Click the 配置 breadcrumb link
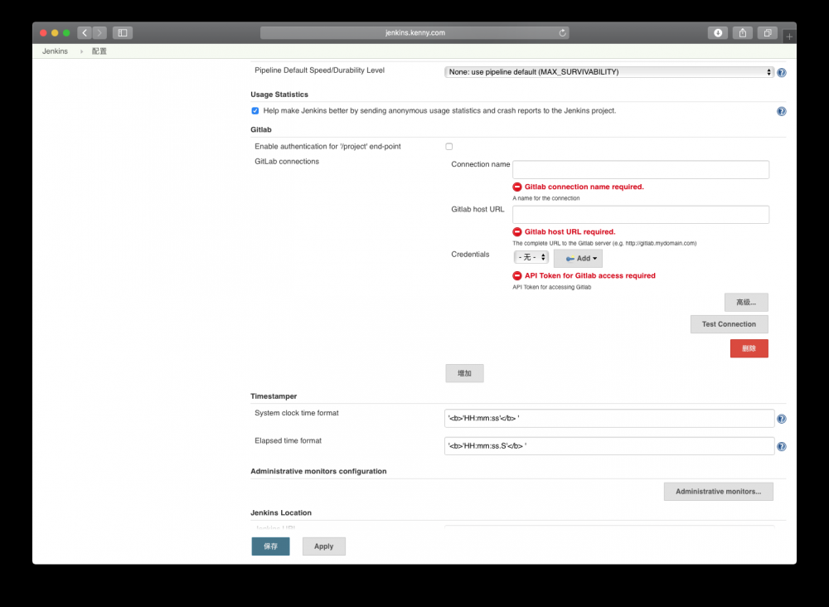The image size is (829, 607). tap(99, 51)
